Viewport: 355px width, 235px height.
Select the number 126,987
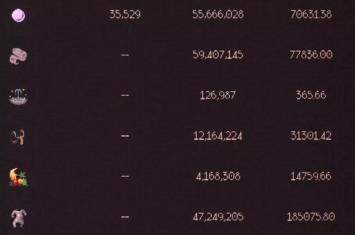(x=218, y=95)
